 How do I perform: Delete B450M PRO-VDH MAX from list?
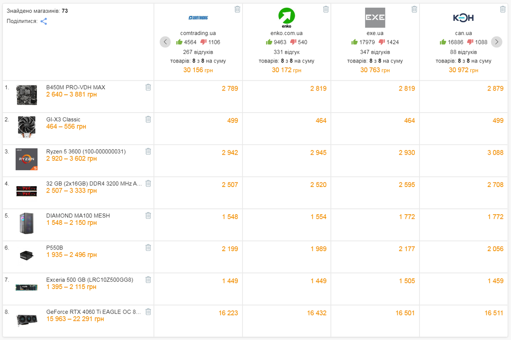coord(148,87)
